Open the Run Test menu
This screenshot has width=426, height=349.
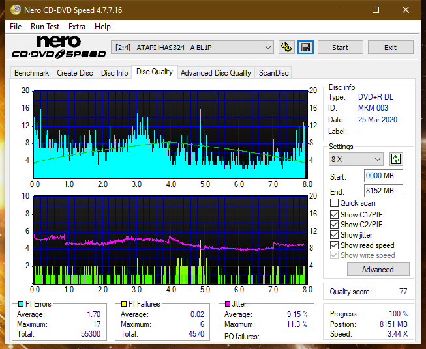45,27
